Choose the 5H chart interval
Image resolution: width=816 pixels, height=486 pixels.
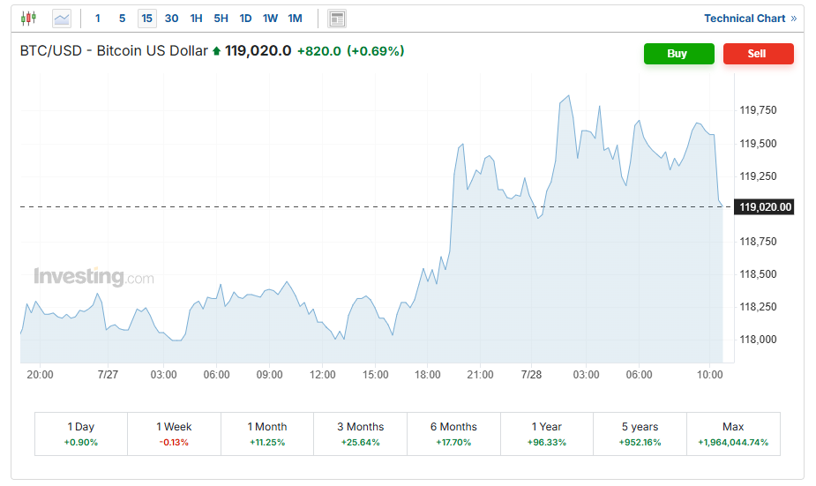click(x=221, y=19)
